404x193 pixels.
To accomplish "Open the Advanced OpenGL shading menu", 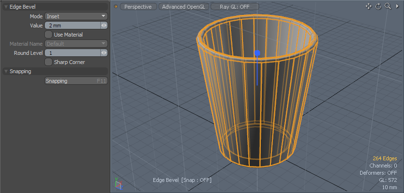I will click(184, 7).
